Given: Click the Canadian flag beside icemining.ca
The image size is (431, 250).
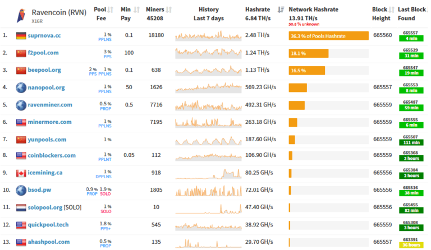Looking at the screenshot, I should [x=21, y=174].
